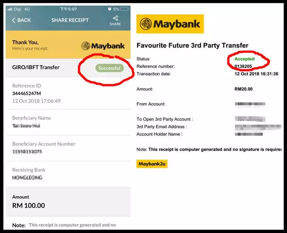
Task: Tap the RM 100.00 amount
Action: tap(29, 205)
